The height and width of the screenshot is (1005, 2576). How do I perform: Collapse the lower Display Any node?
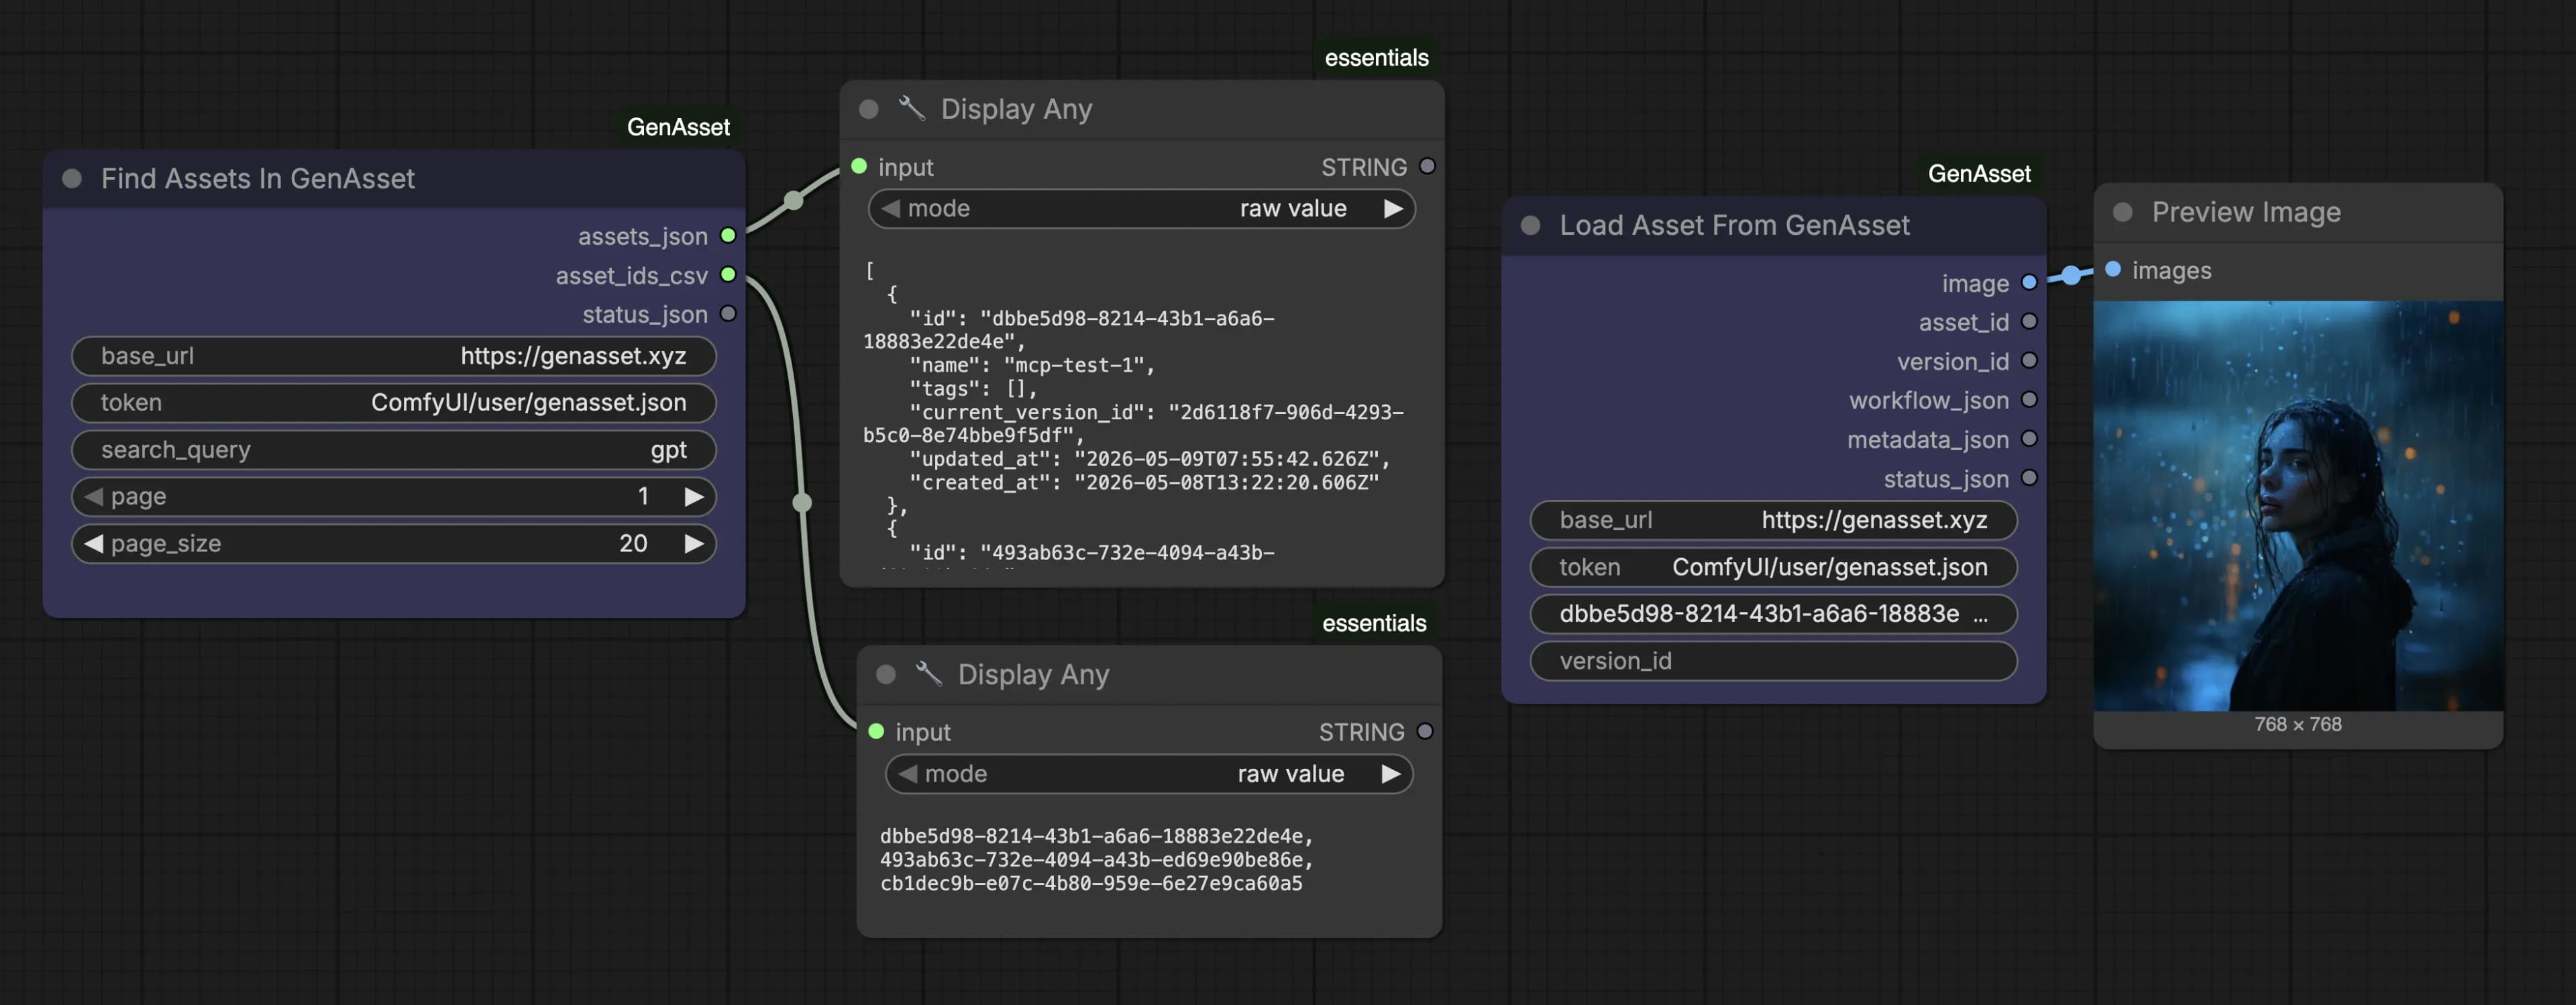tap(885, 675)
